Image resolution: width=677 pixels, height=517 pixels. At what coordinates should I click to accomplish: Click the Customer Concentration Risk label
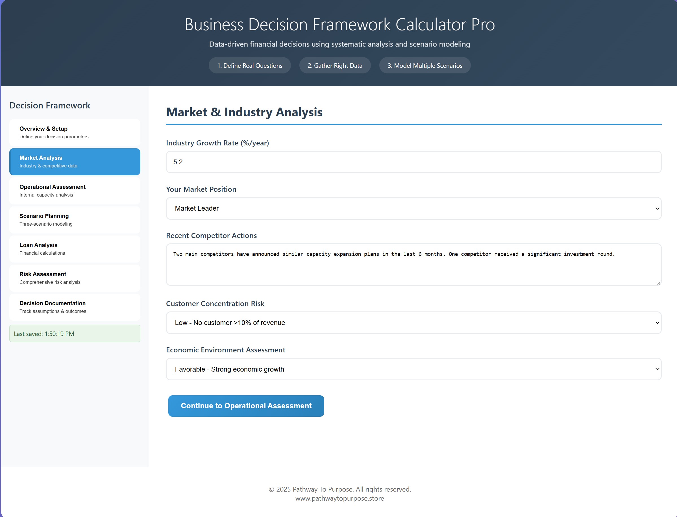click(x=215, y=304)
